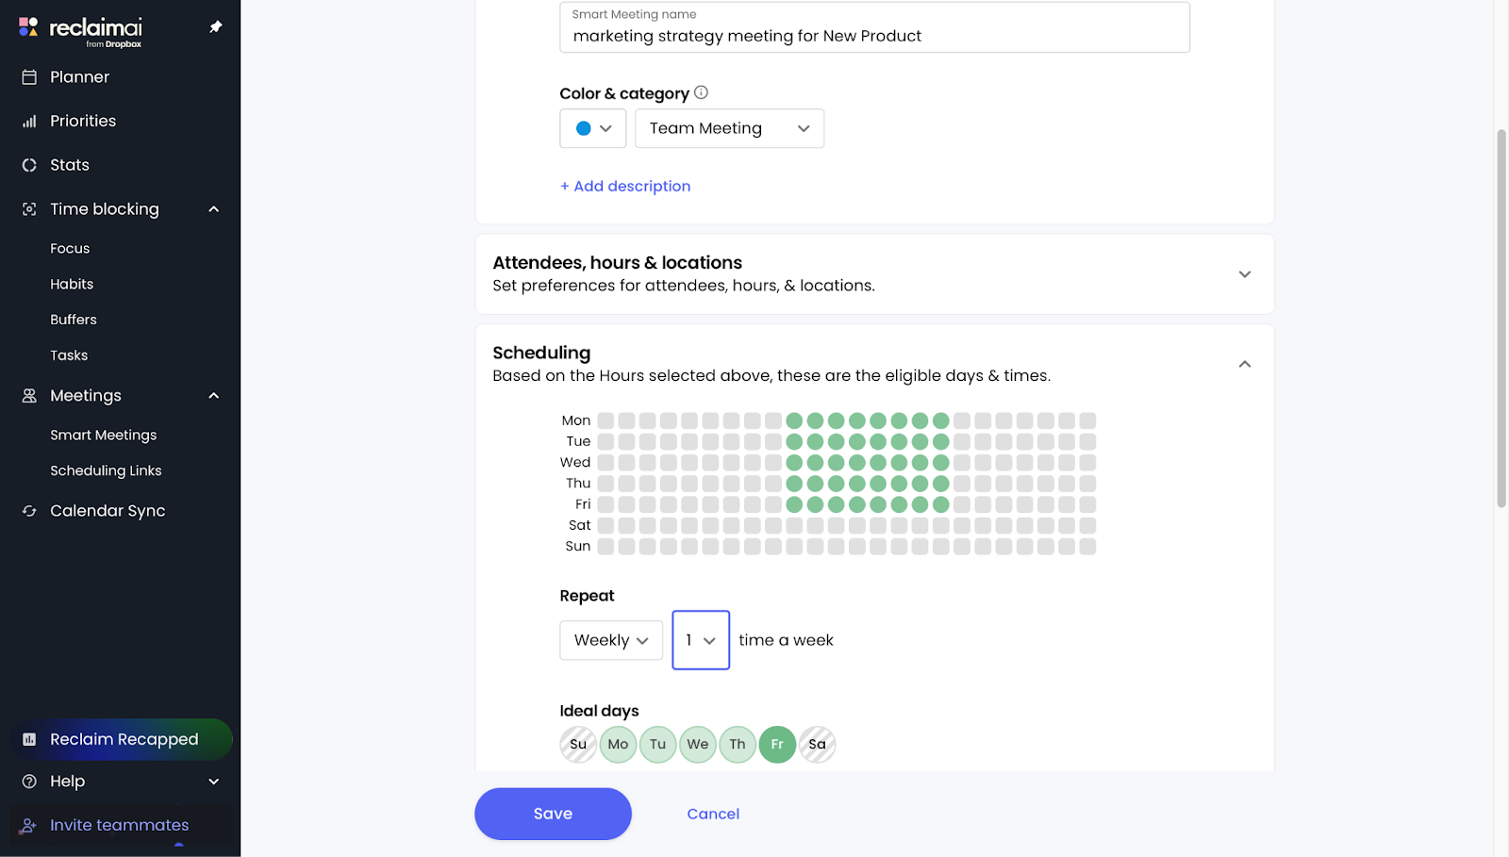Click info icon beside Color & category
Screen dimensions: 1509x857
pos(701,92)
